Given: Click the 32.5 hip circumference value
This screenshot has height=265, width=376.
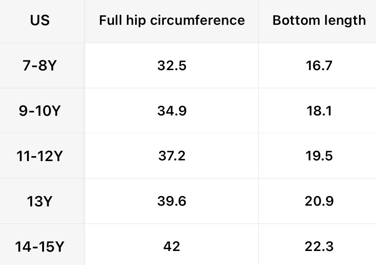Looking at the screenshot, I should (x=172, y=66).
